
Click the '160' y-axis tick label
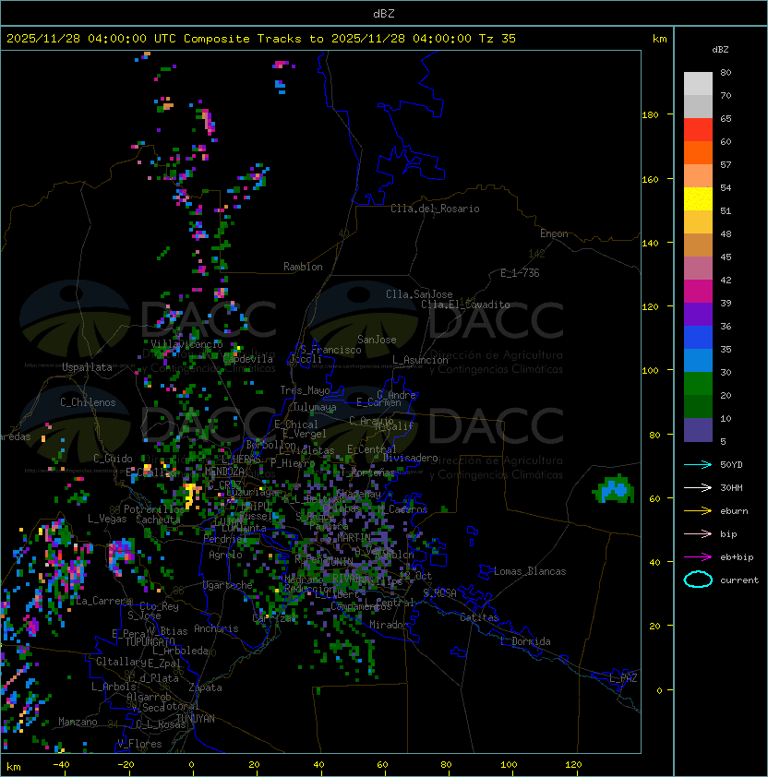(x=650, y=179)
